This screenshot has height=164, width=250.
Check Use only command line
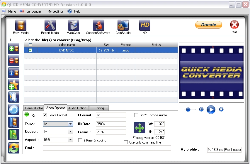tap(126, 142)
